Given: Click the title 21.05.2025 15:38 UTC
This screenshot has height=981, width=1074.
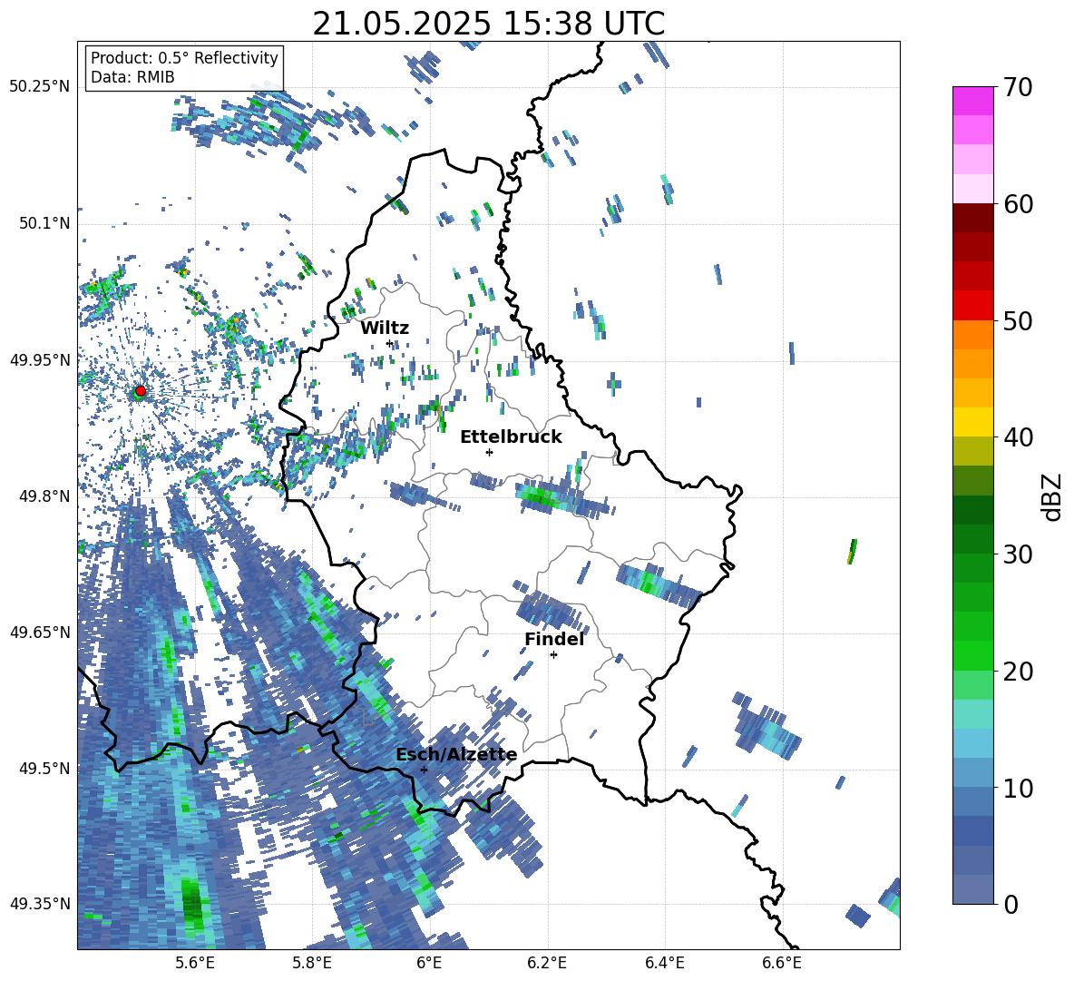Looking at the screenshot, I should click(x=488, y=24).
